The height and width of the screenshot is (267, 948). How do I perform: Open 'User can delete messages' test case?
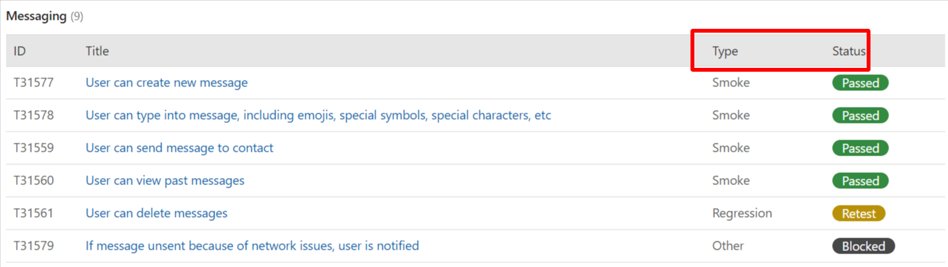[x=156, y=213]
